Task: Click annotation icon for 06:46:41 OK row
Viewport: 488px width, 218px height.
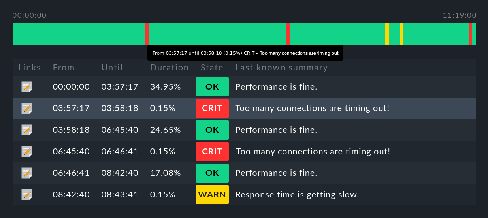Action: click(27, 173)
